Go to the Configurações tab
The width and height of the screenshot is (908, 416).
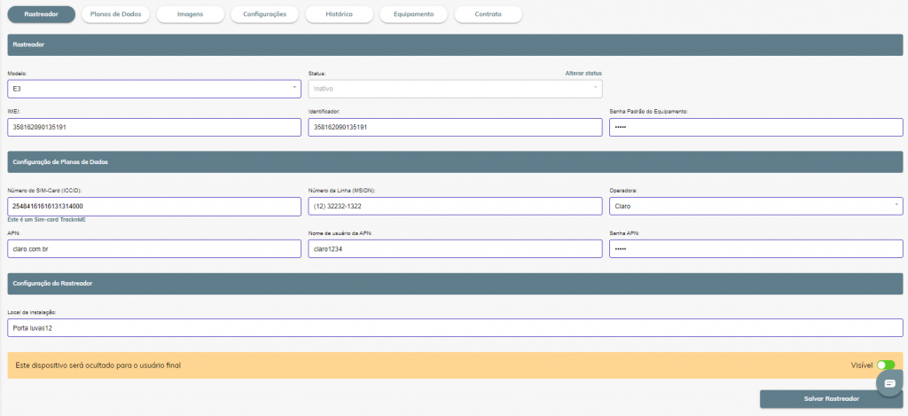[264, 14]
